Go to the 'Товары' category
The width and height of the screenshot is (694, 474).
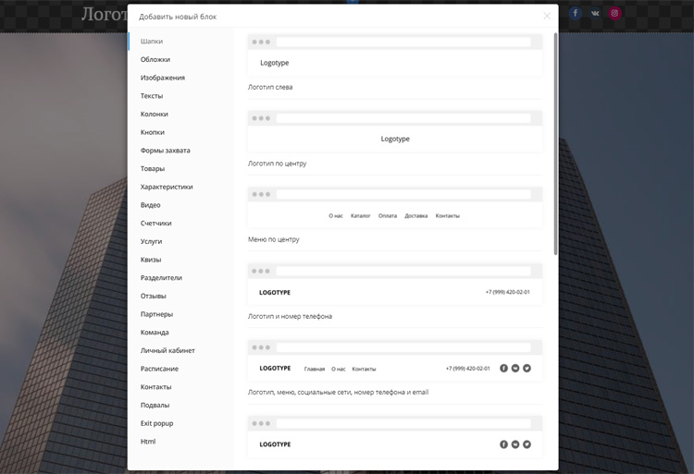point(153,169)
